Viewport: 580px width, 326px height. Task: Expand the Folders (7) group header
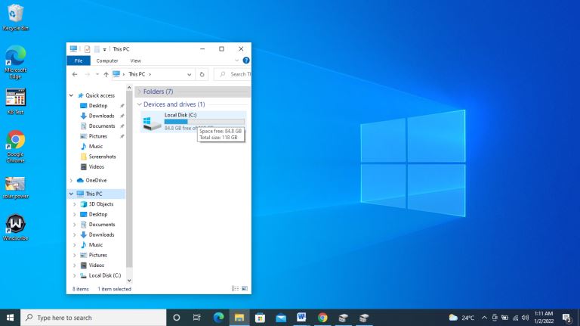140,92
